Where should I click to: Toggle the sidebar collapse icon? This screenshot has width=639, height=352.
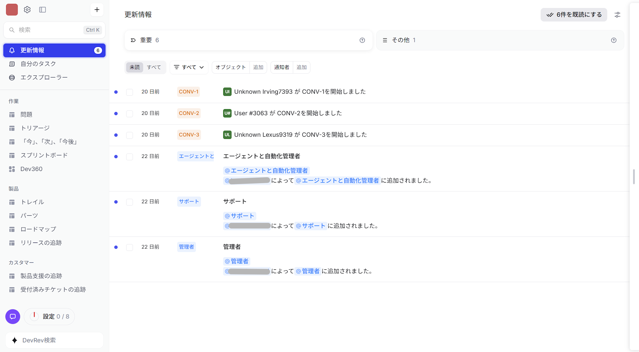[42, 10]
